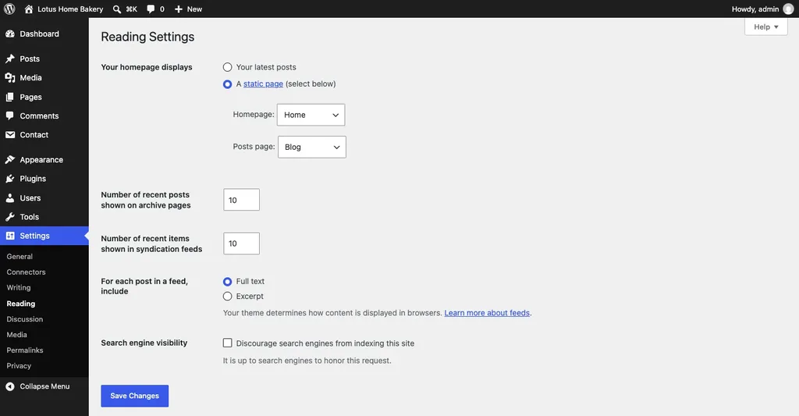Click the WordPress logo icon
This screenshot has height=416, width=799.
9,9
